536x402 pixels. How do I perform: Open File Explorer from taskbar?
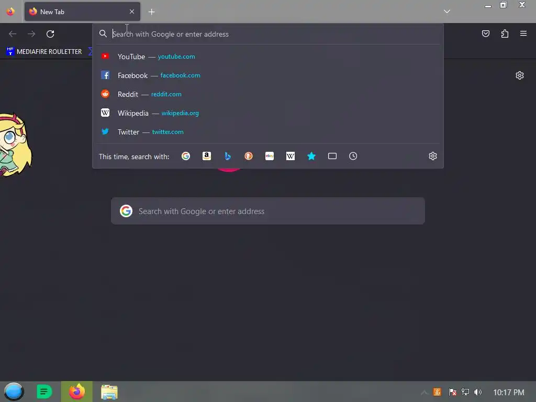tap(109, 392)
